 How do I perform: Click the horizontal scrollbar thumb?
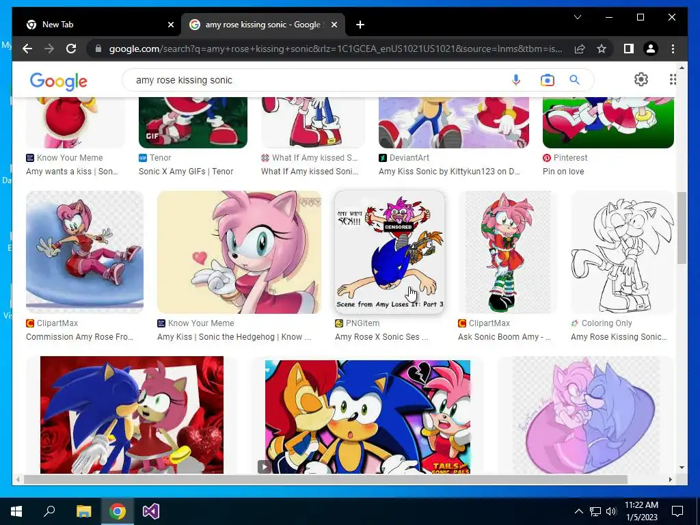coord(325,479)
